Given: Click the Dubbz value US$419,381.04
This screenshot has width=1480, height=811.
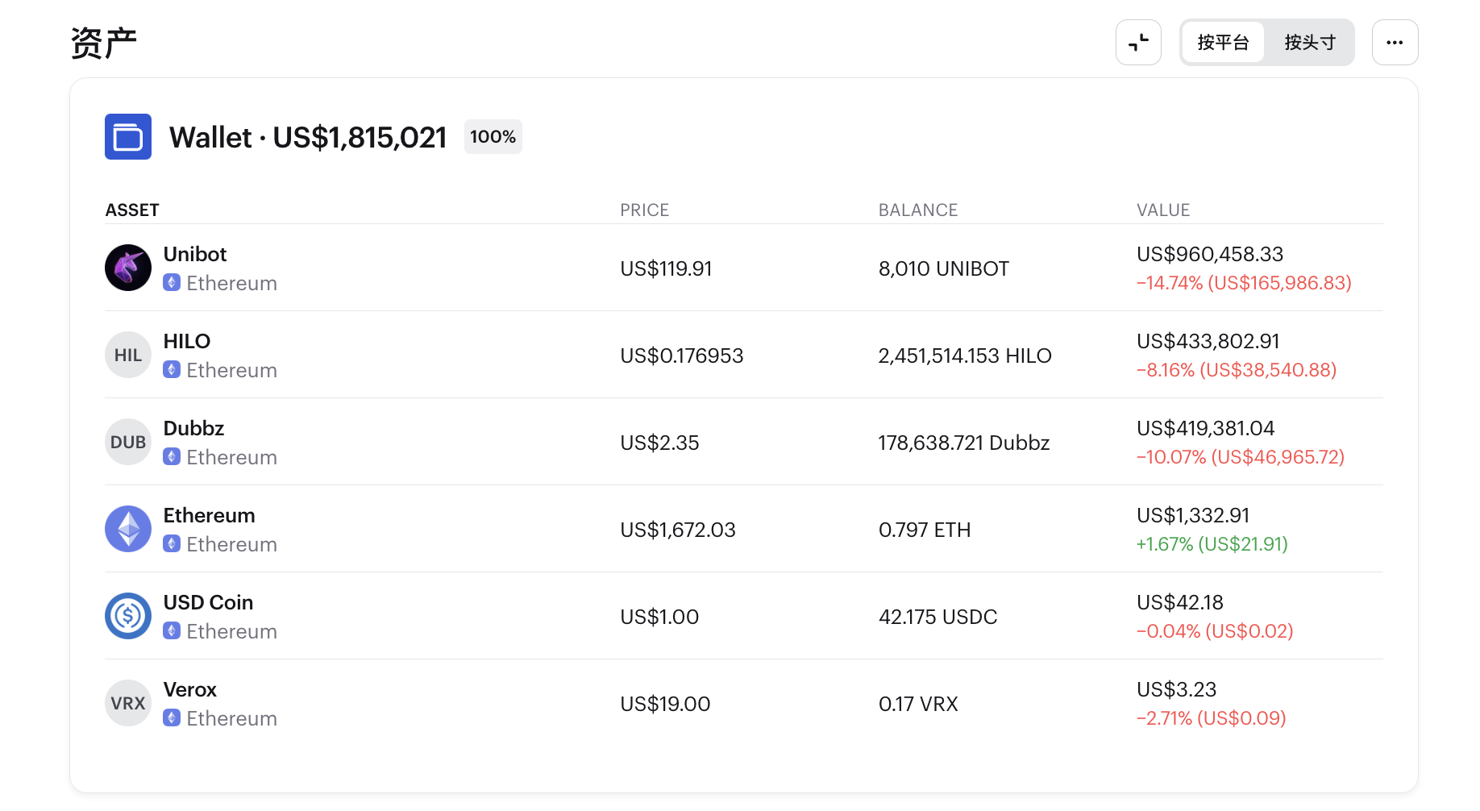Looking at the screenshot, I should [x=1205, y=429].
